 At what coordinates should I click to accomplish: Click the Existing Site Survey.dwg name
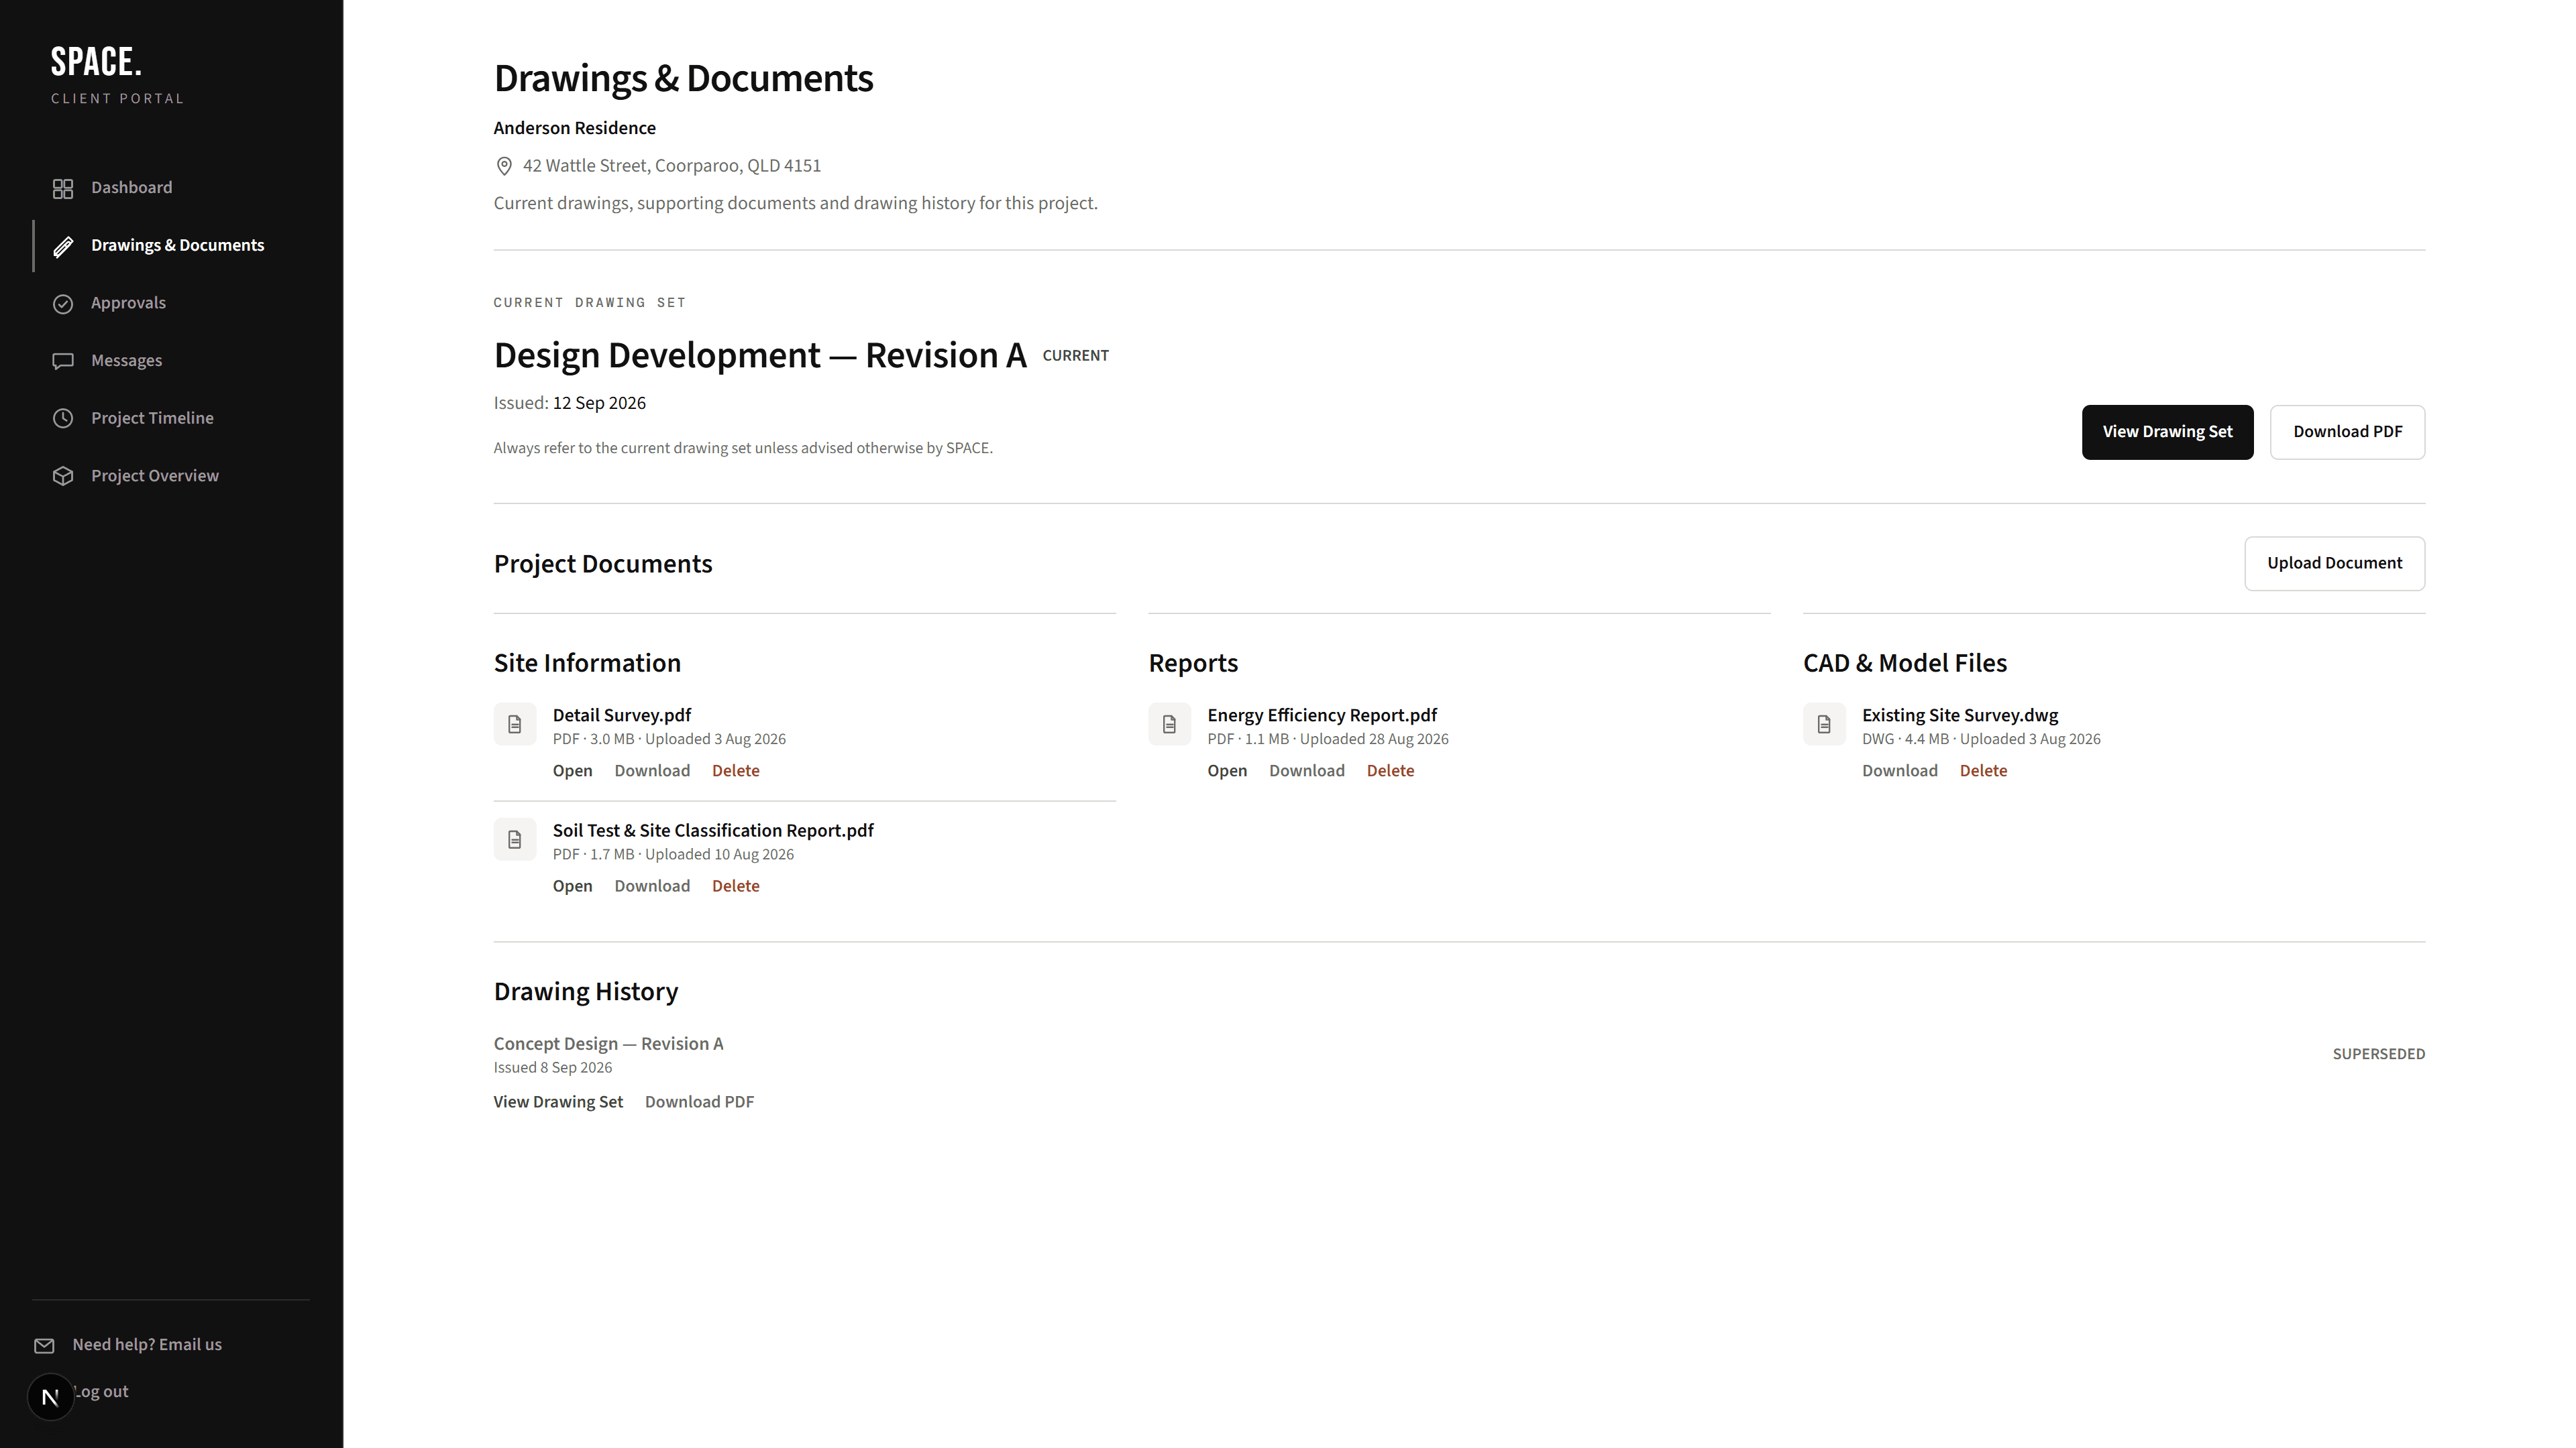[1960, 715]
